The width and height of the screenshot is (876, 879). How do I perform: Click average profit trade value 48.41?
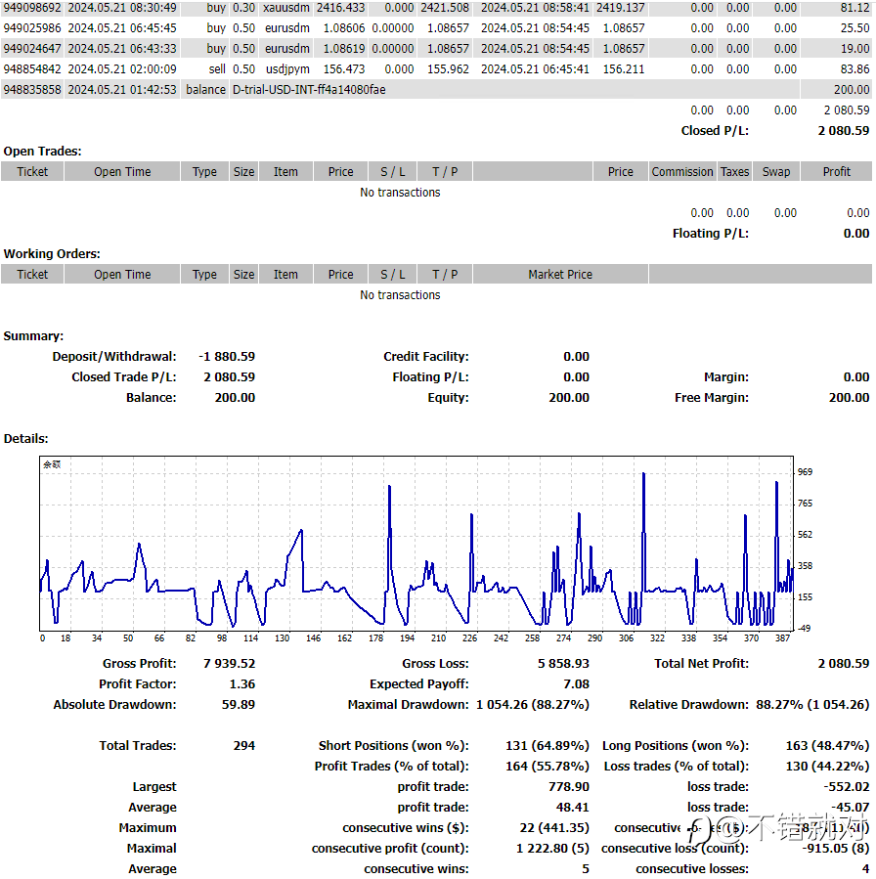point(572,808)
